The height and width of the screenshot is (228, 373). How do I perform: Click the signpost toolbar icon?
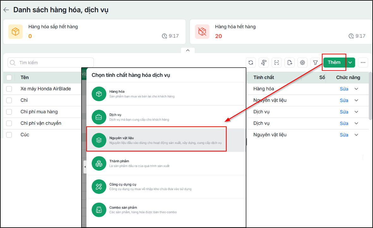(x=264, y=63)
